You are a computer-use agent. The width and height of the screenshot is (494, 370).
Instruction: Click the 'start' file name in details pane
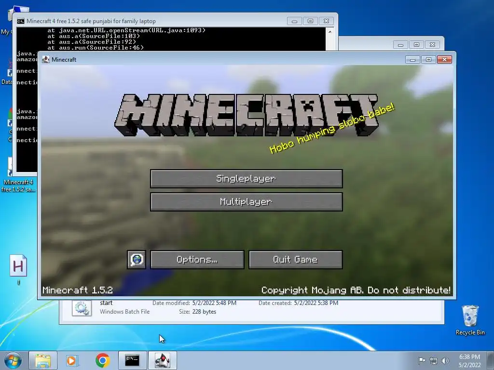tap(106, 303)
